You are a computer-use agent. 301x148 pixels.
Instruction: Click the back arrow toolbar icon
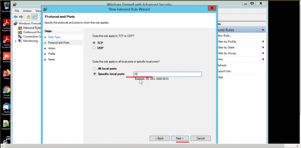[x=15, y=17]
